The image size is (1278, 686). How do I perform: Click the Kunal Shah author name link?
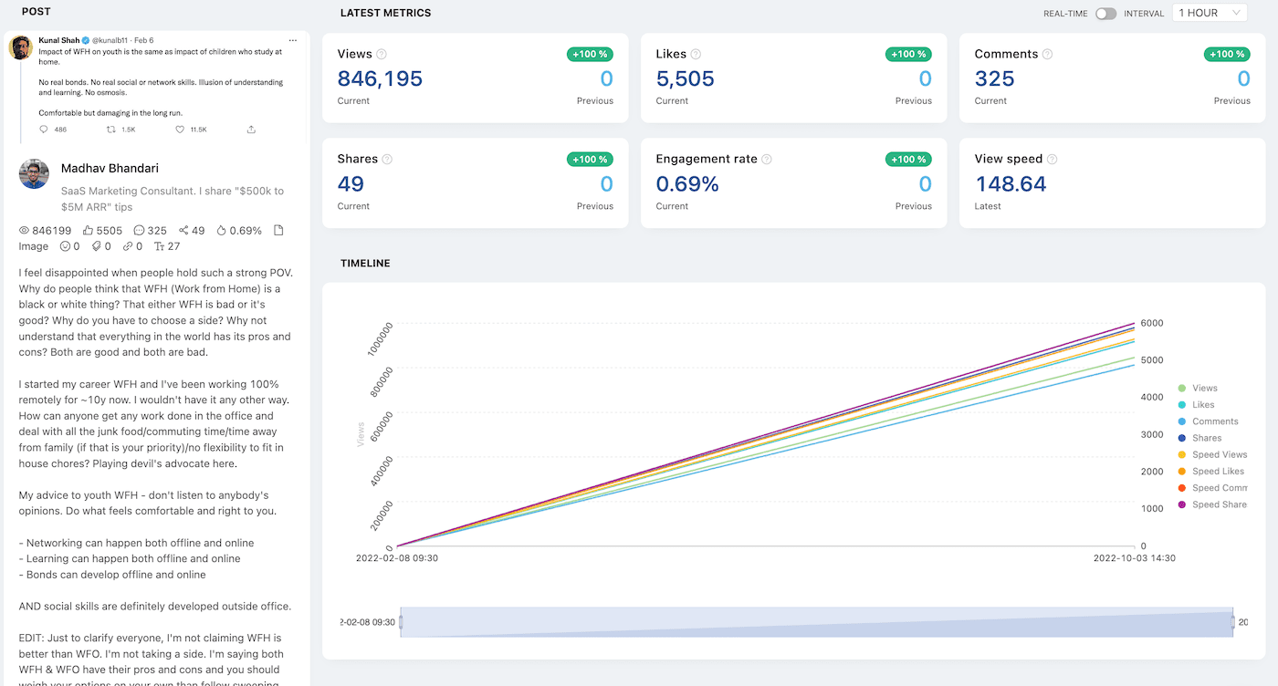click(58, 41)
